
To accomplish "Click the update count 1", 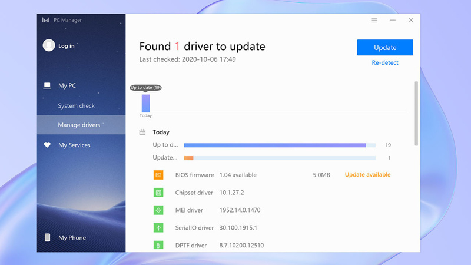I will click(x=389, y=158).
